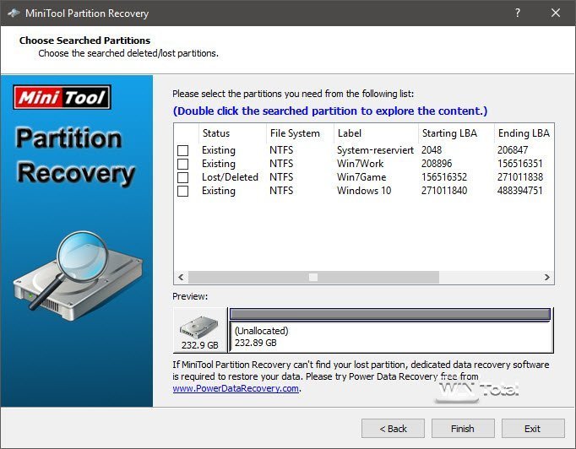The height and width of the screenshot is (449, 576).
Task: Click the Back button
Action: pos(393,429)
